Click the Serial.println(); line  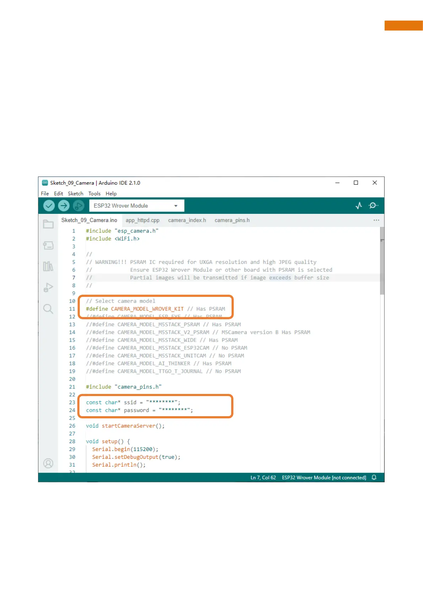pos(119,465)
